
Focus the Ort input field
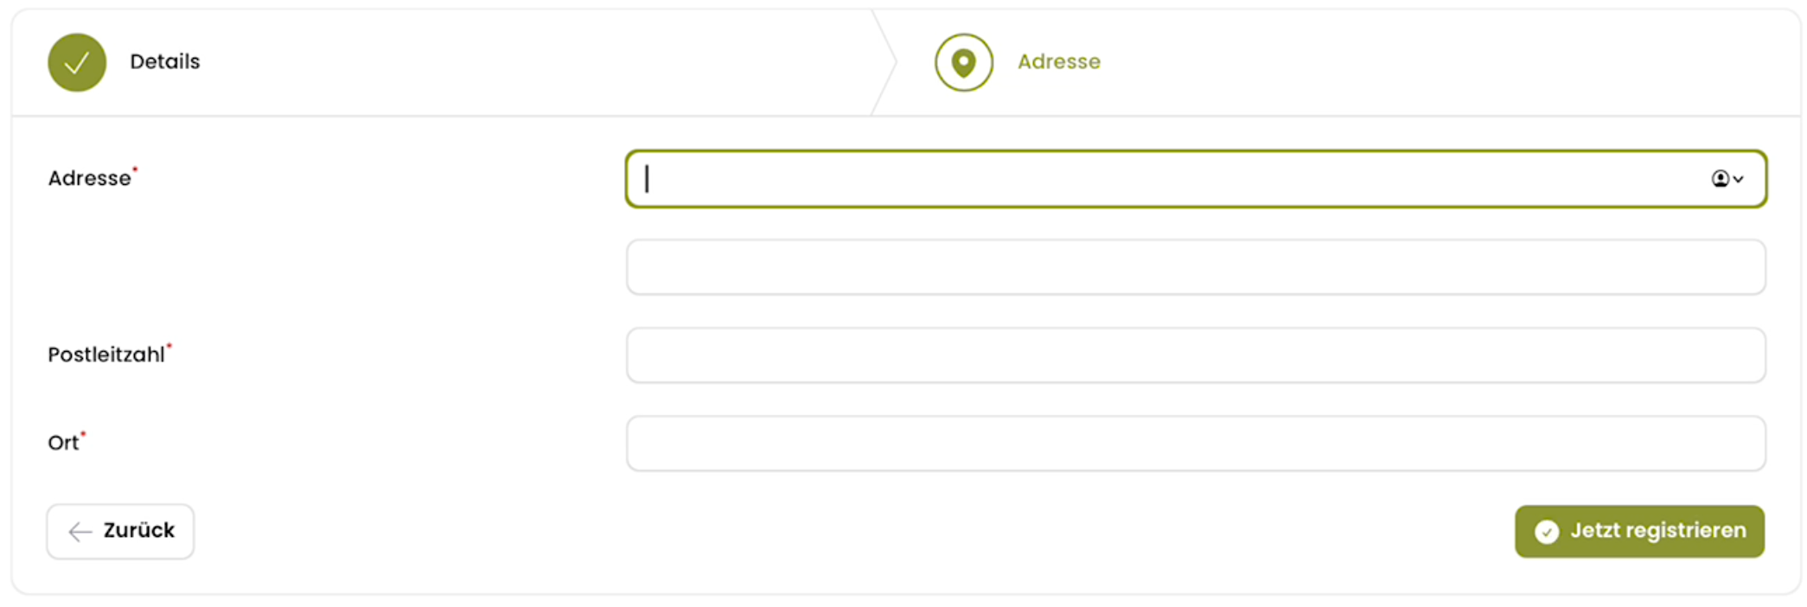1196,444
